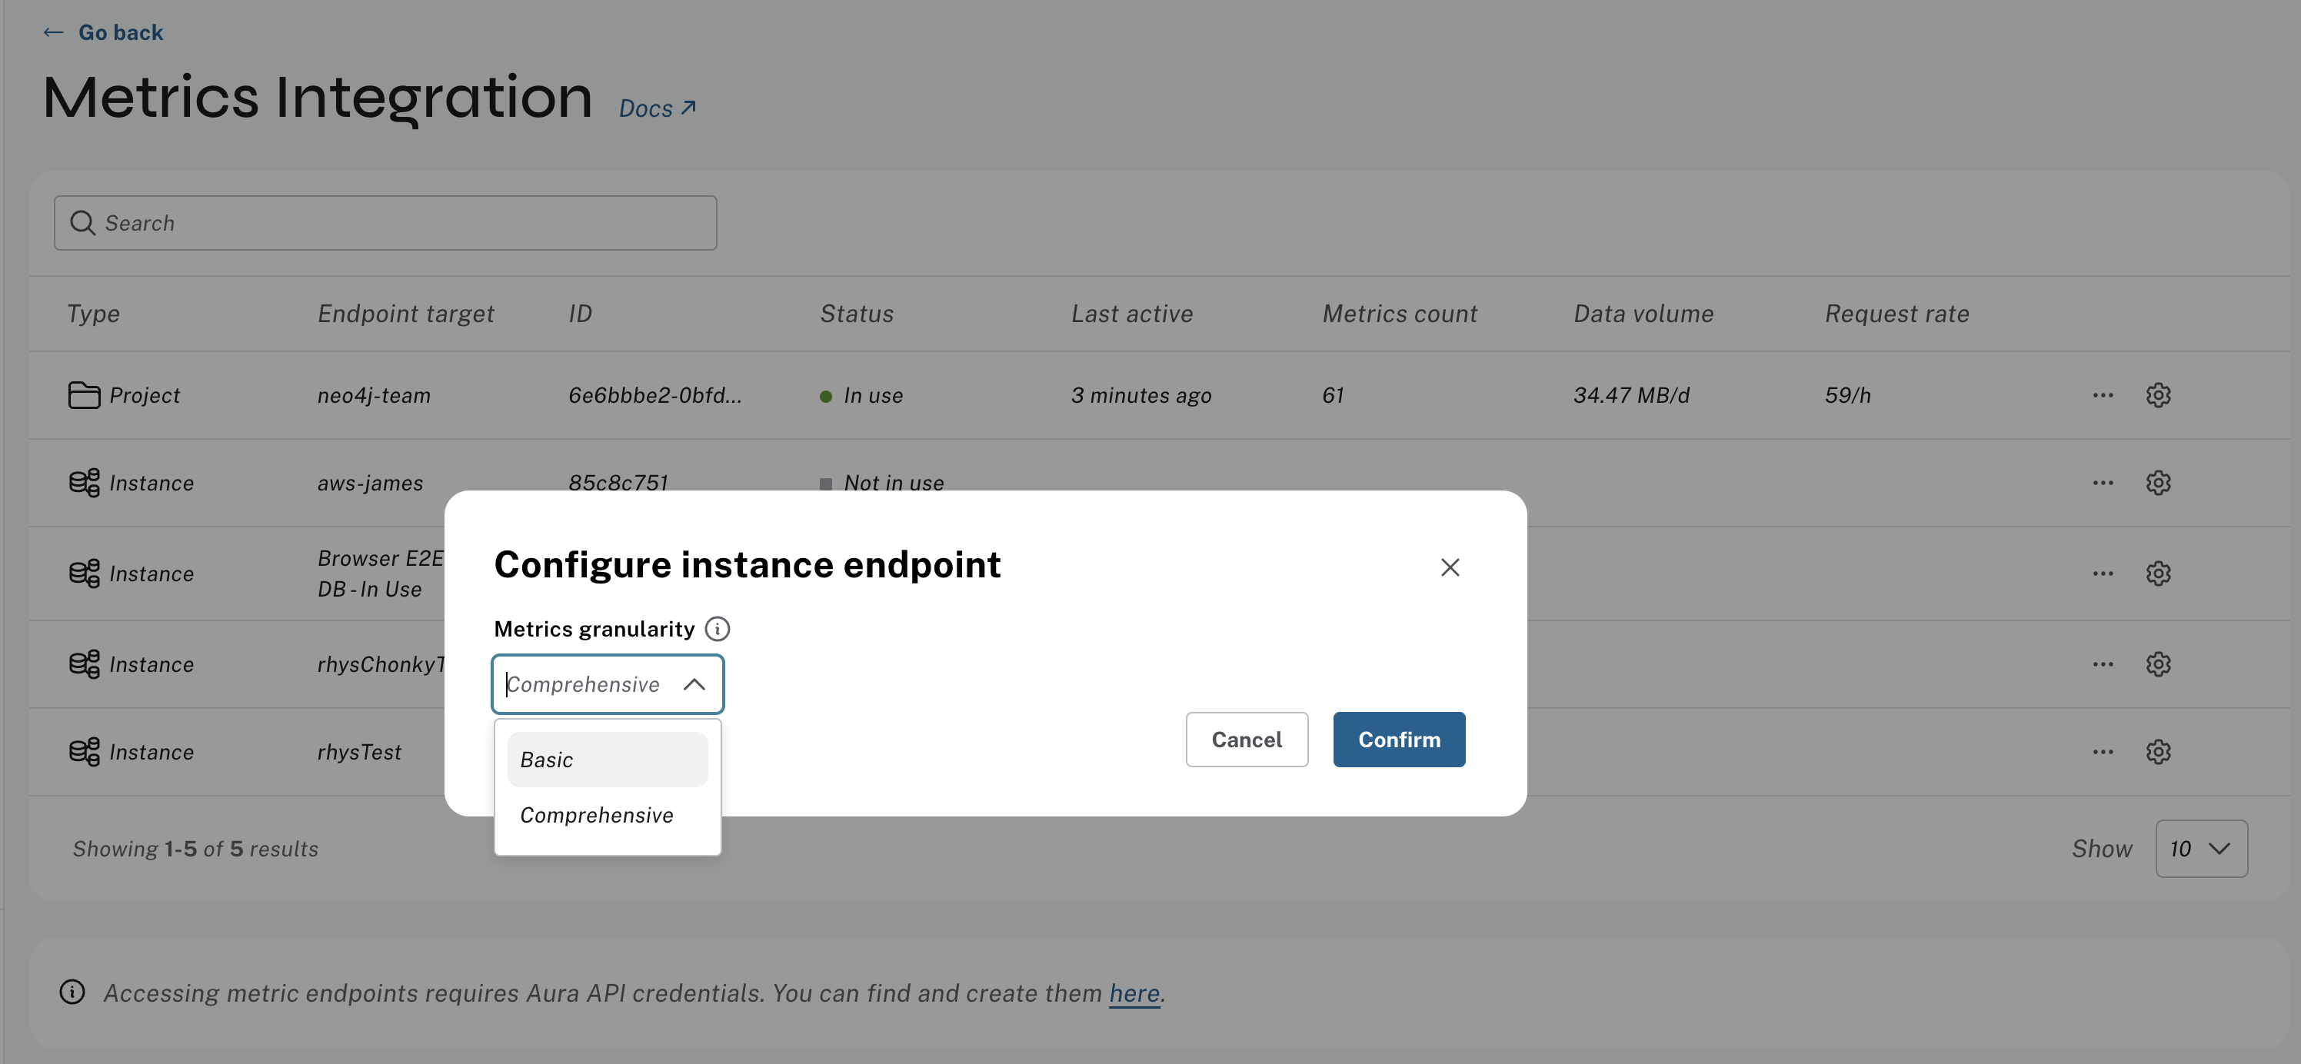The image size is (2301, 1064).
Task: Click the Project folder icon
Action: coord(84,394)
